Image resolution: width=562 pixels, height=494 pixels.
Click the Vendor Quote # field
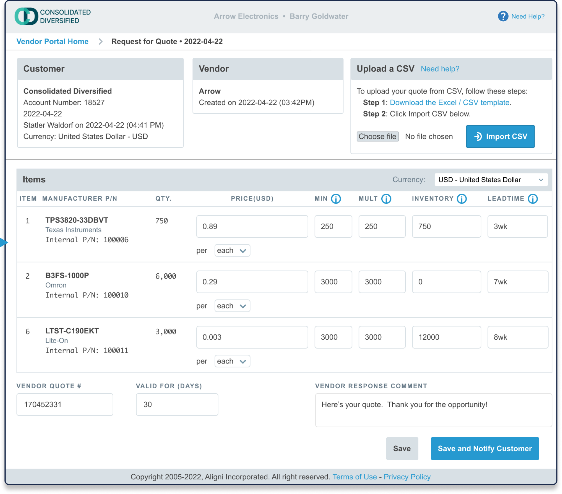65,404
